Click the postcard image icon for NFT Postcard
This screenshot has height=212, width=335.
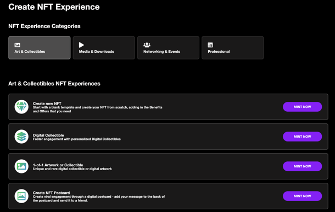point(21,196)
